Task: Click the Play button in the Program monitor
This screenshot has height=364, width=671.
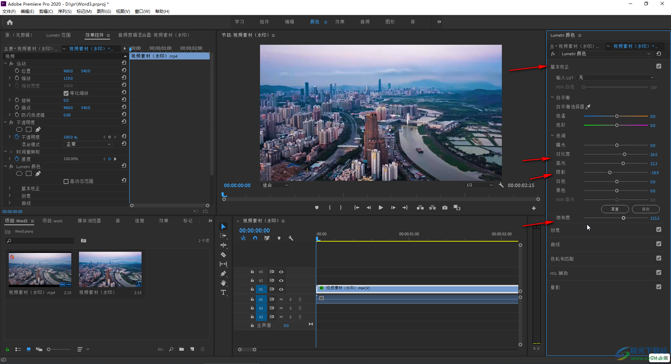Action: tap(381, 208)
